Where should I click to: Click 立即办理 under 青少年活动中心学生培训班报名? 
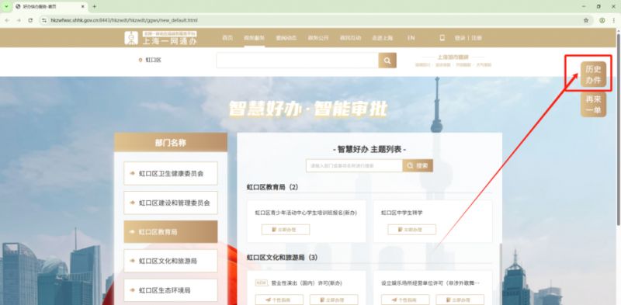pos(286,230)
